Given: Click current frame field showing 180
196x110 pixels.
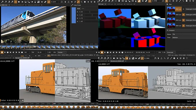Looking at the screenshot, I should 27,52.
